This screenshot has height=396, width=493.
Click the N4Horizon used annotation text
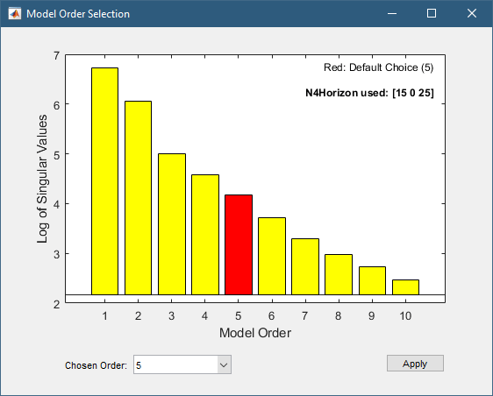click(x=369, y=93)
